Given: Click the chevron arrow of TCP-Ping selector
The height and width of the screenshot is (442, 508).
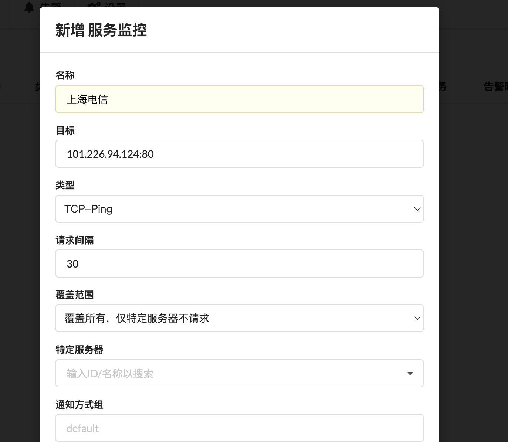Looking at the screenshot, I should pos(417,209).
